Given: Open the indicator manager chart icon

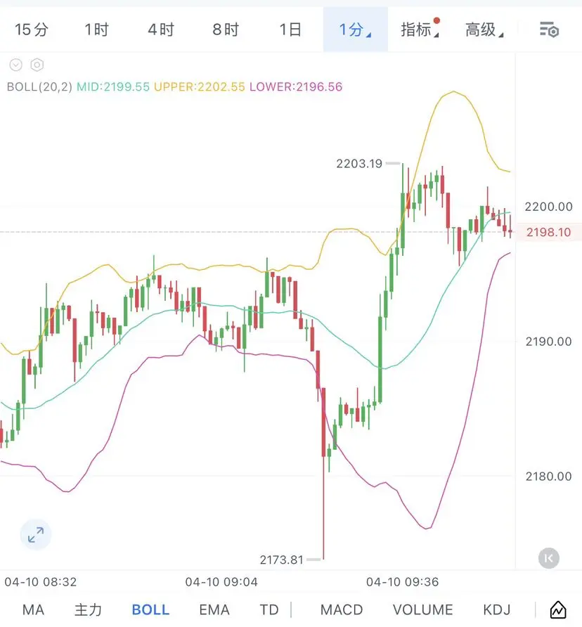Looking at the screenshot, I should click(558, 610).
